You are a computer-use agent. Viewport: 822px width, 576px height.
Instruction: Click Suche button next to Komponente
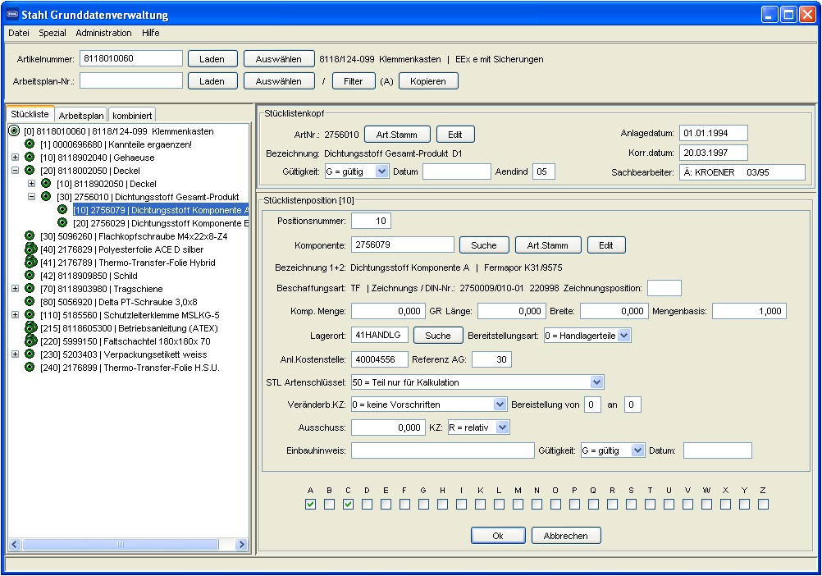[x=484, y=245]
